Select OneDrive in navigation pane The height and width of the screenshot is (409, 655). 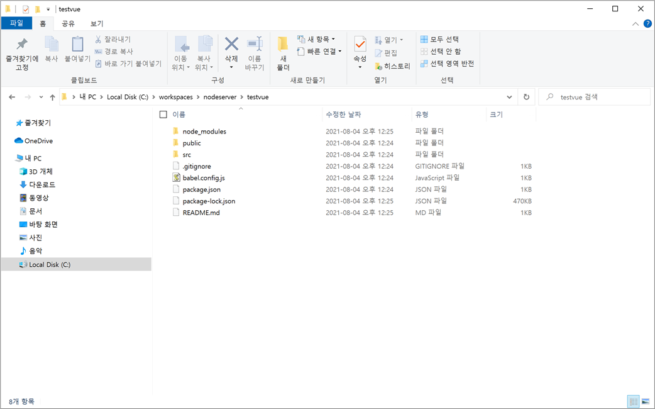tap(33, 141)
